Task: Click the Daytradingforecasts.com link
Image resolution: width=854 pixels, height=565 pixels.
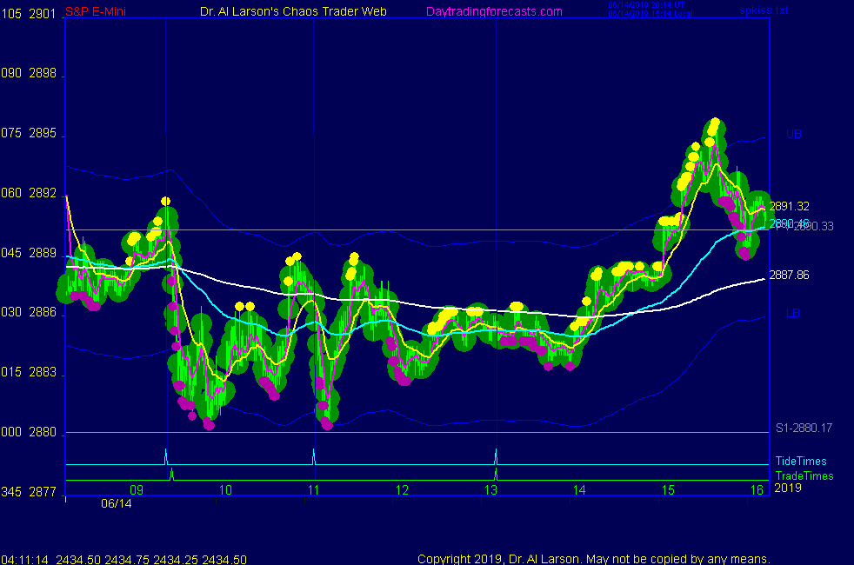Action: pyautogui.click(x=493, y=11)
